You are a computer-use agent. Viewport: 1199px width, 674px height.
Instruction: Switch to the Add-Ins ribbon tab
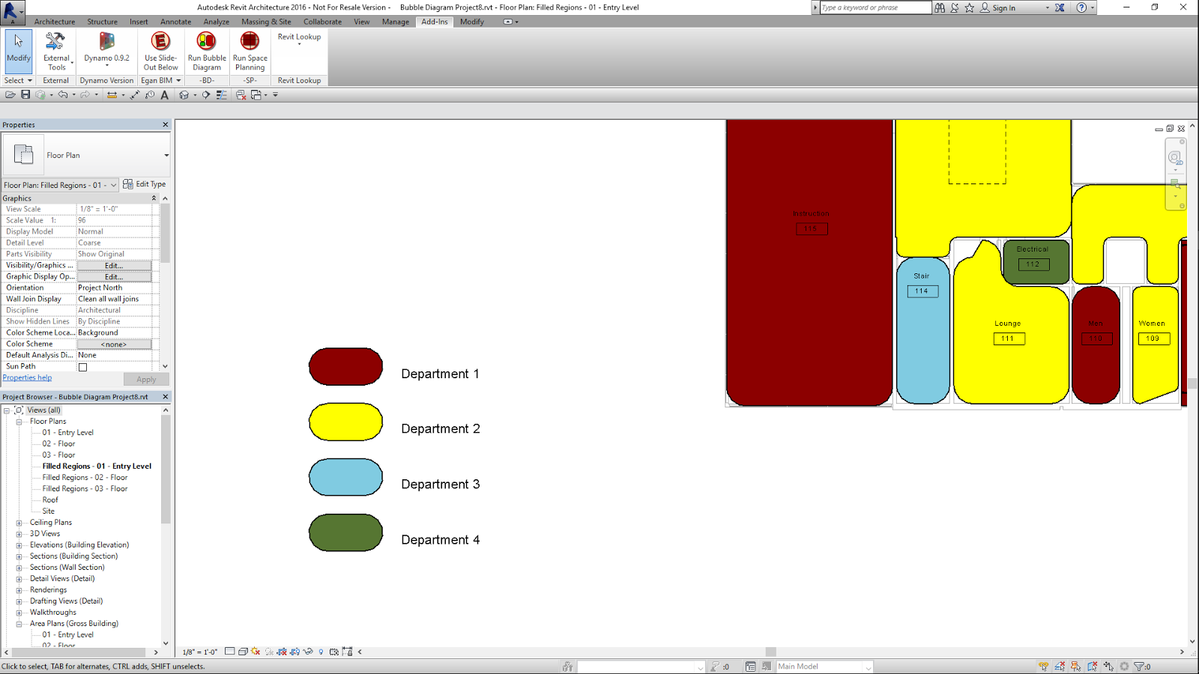434,22
